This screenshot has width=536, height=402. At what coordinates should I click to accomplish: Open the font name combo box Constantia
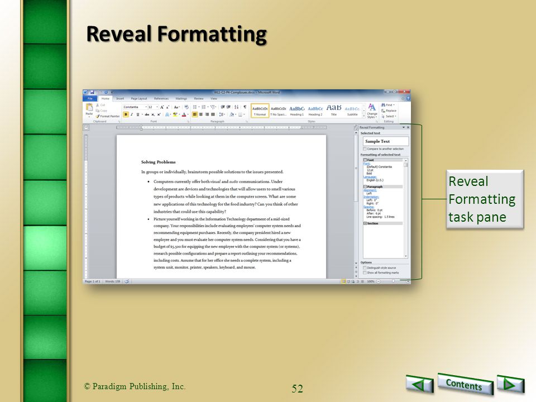(135, 107)
